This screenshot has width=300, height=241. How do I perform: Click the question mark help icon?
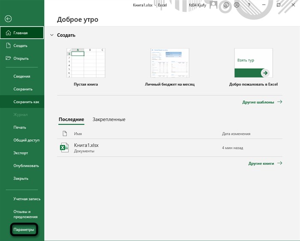[249, 5]
